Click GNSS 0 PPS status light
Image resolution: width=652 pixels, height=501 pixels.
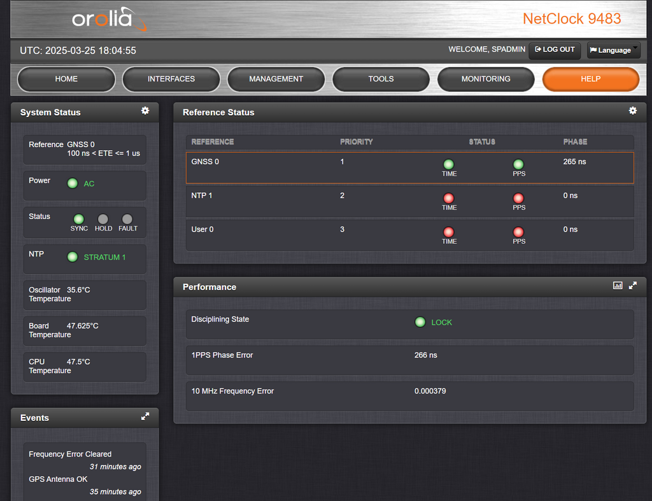pos(518,164)
